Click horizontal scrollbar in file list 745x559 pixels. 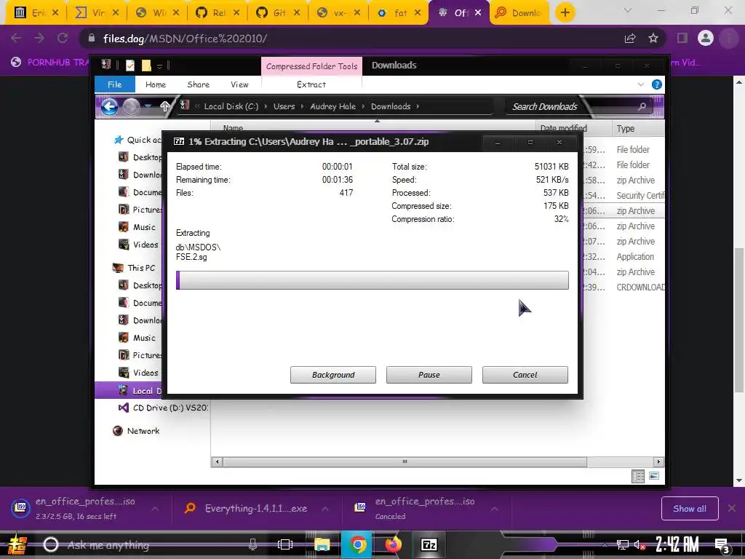click(x=405, y=461)
